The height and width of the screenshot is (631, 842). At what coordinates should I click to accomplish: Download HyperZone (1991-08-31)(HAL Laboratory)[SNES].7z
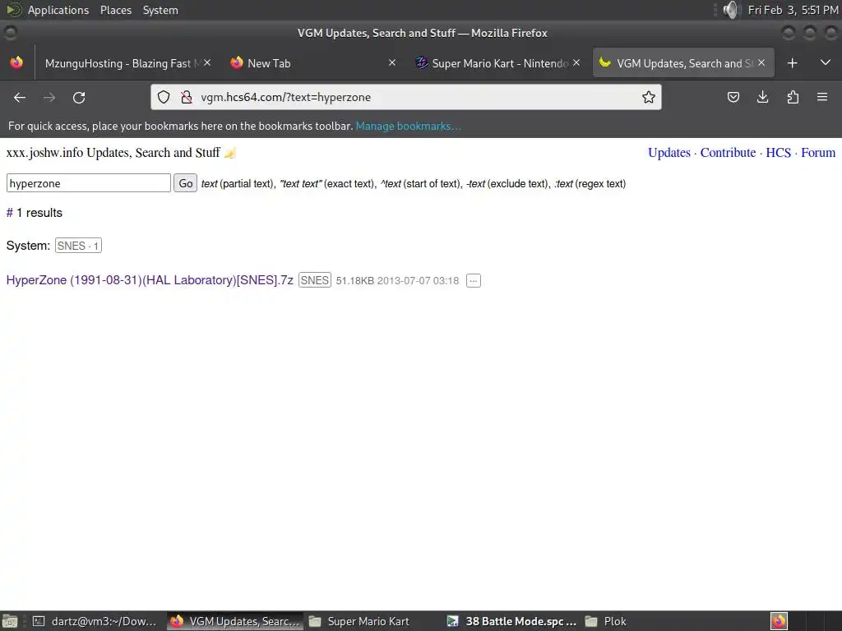(x=150, y=280)
